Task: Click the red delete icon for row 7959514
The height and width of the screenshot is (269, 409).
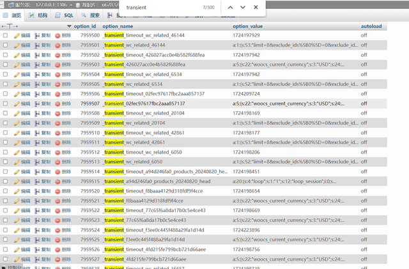Action: pos(58,172)
